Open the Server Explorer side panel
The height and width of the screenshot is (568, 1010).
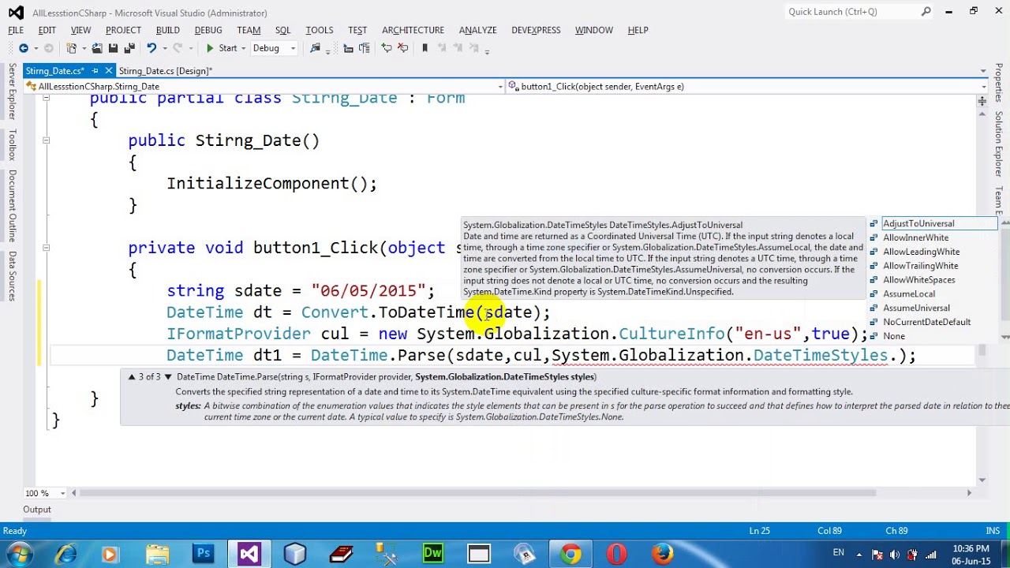[12, 92]
